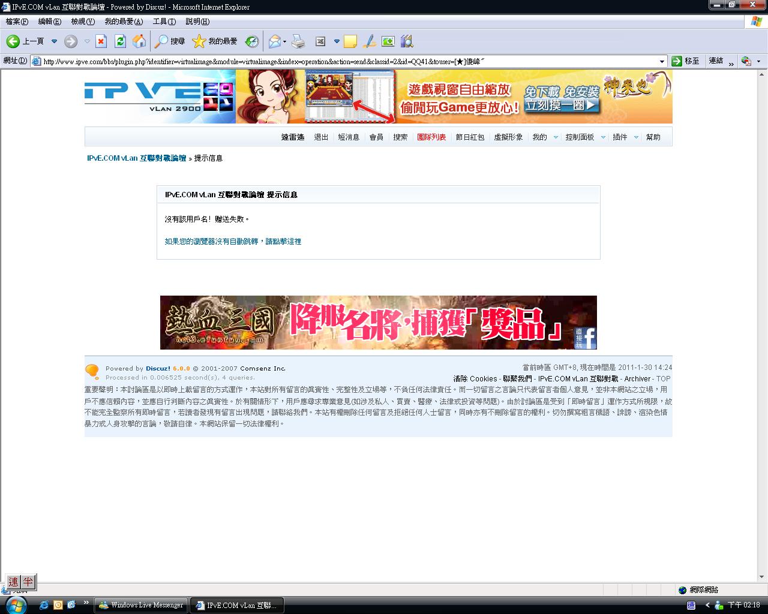The image size is (768, 614).
Task: Click the Research books toolbar icon
Action: [407, 41]
